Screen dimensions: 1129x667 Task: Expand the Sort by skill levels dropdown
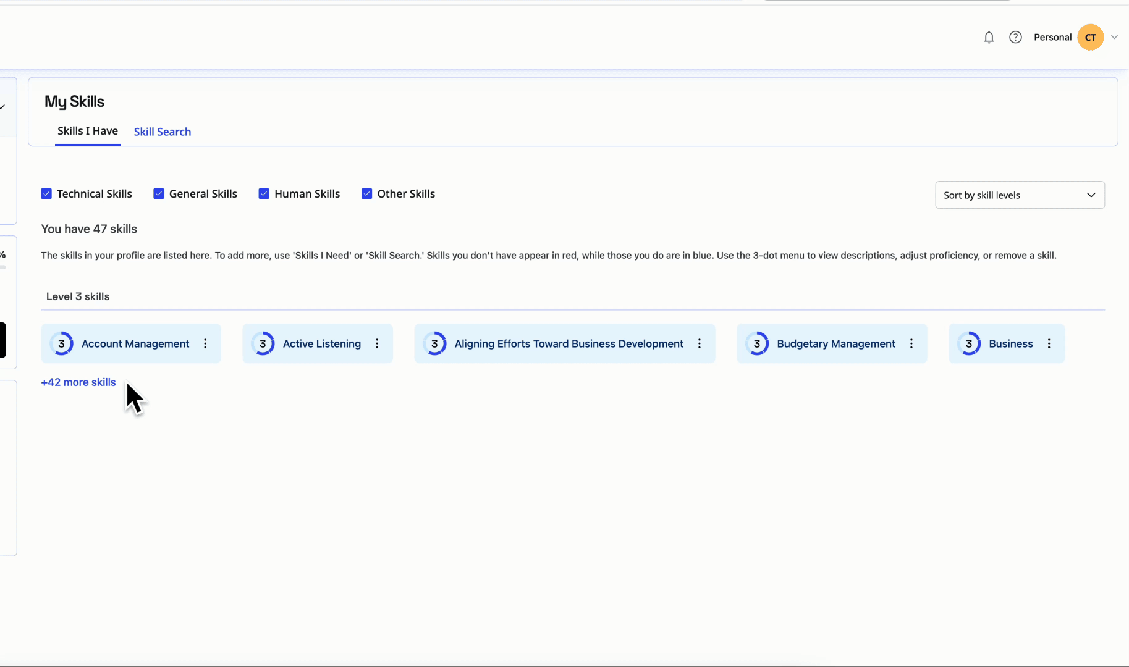coord(1020,195)
